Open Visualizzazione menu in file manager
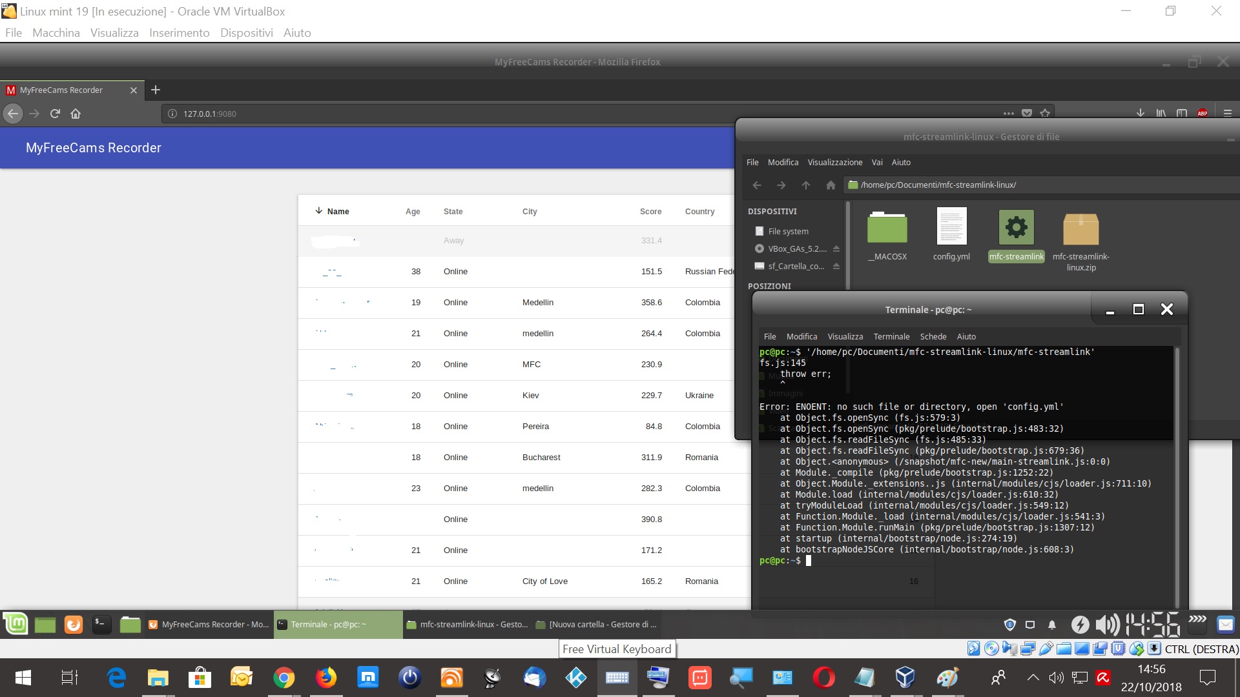The height and width of the screenshot is (697, 1240). (835, 163)
